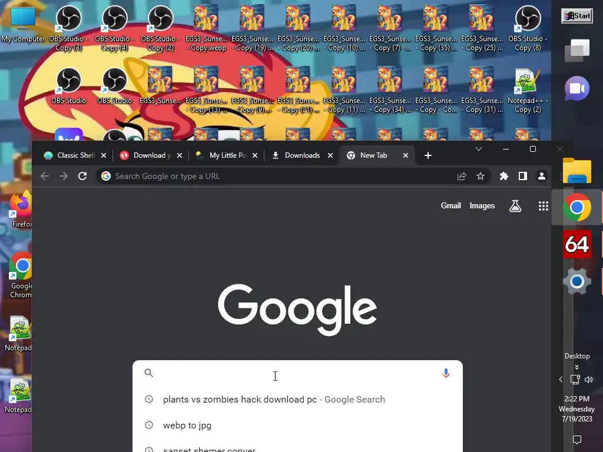This screenshot has width=603, height=452.
Task: Select Notepad++ - Copy (2) desktop shortcut
Action: coord(528,91)
